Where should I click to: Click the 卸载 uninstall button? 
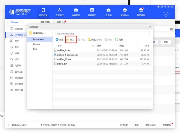[166, 42]
